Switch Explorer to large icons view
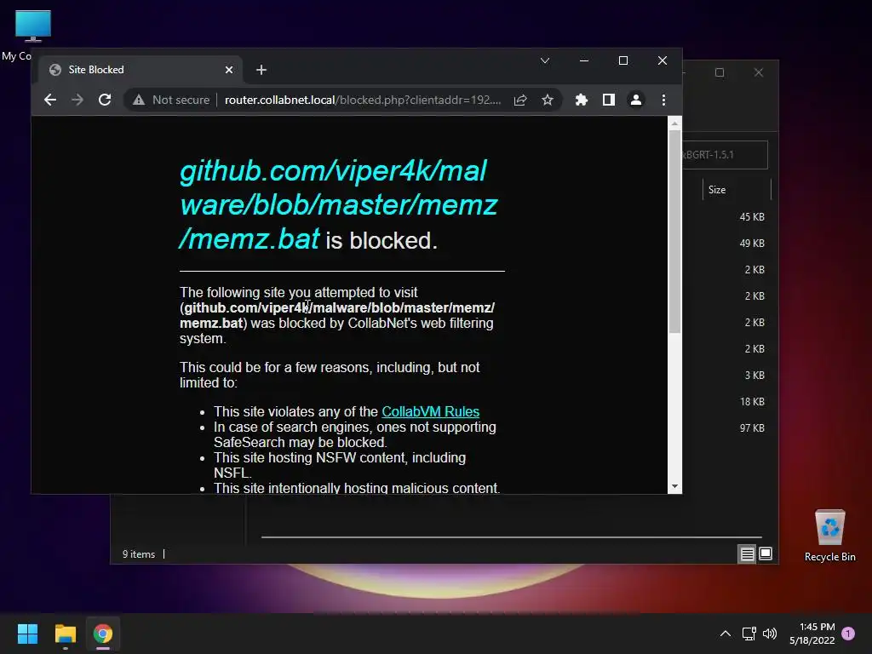872x654 pixels. point(766,554)
